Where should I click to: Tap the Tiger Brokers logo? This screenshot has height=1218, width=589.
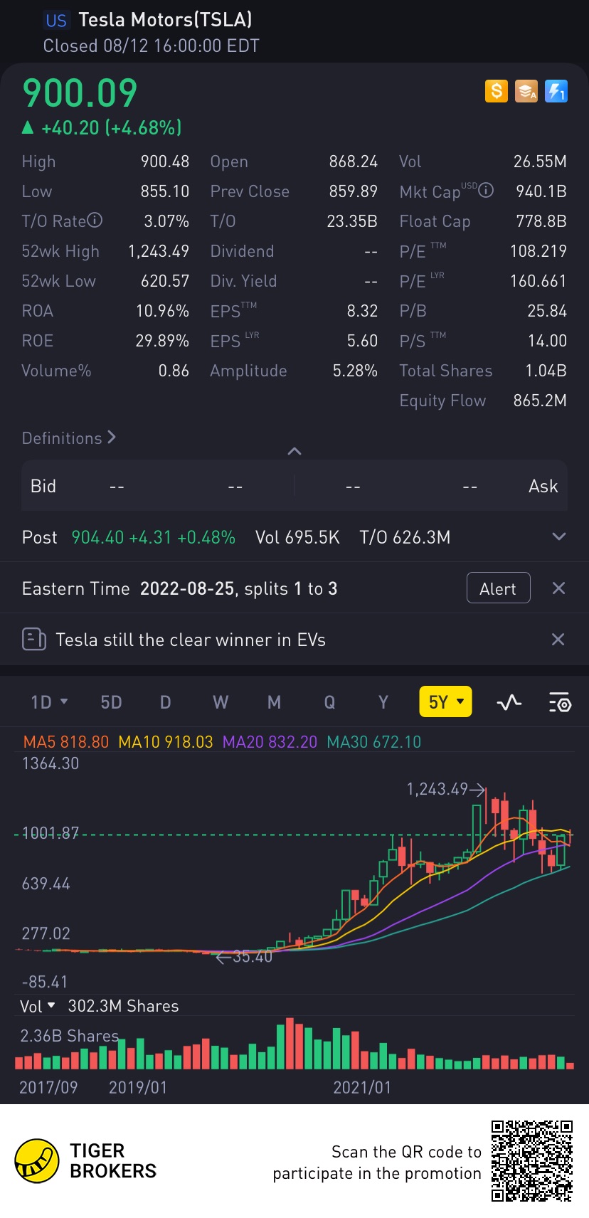(85, 1161)
